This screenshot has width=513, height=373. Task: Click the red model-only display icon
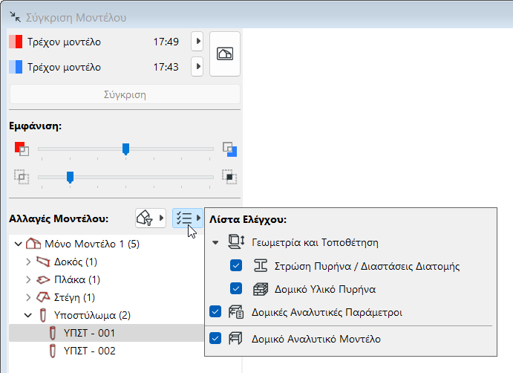pos(22,149)
